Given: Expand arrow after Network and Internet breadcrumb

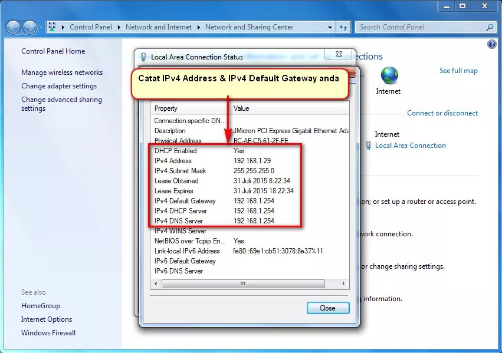Looking at the screenshot, I should coord(198,28).
